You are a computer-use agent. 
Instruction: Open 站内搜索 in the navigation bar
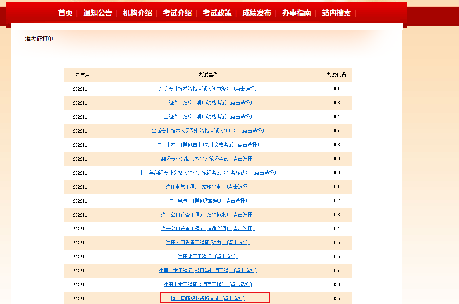click(x=336, y=13)
